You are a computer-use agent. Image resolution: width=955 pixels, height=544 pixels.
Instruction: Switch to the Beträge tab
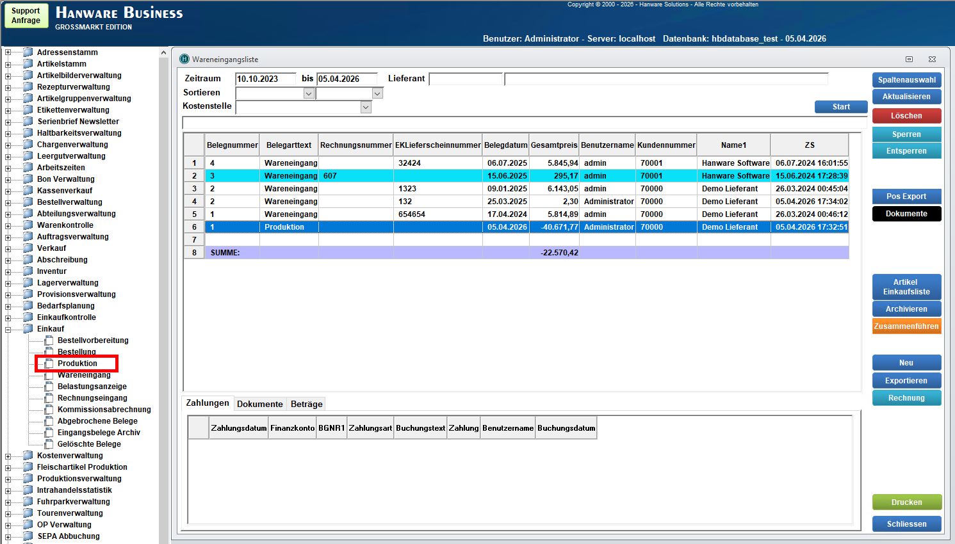[x=306, y=404]
